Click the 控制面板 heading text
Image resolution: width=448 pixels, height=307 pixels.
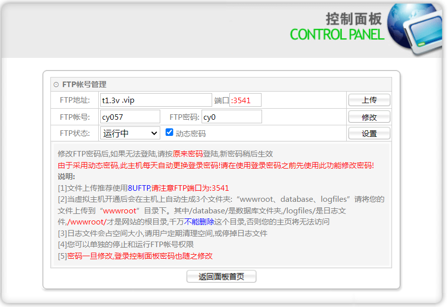tap(353, 19)
